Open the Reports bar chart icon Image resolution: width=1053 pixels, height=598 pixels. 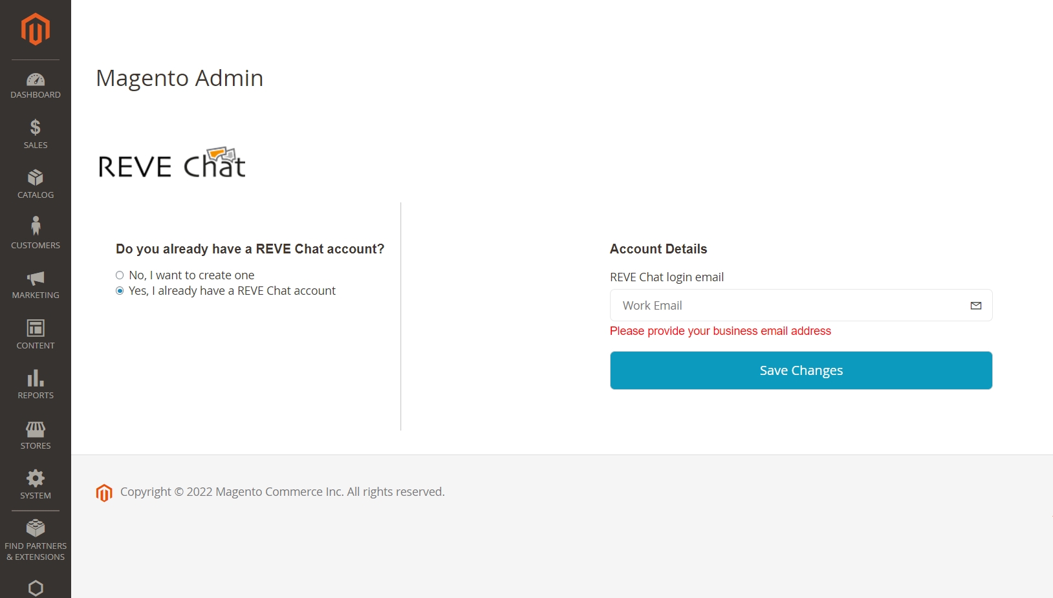[x=36, y=378]
